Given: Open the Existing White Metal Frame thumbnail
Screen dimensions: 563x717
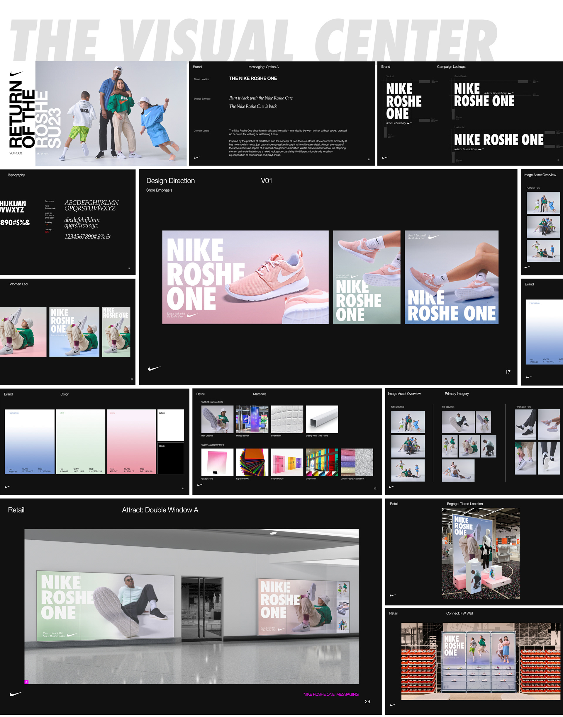Looking at the screenshot, I should 322,419.
